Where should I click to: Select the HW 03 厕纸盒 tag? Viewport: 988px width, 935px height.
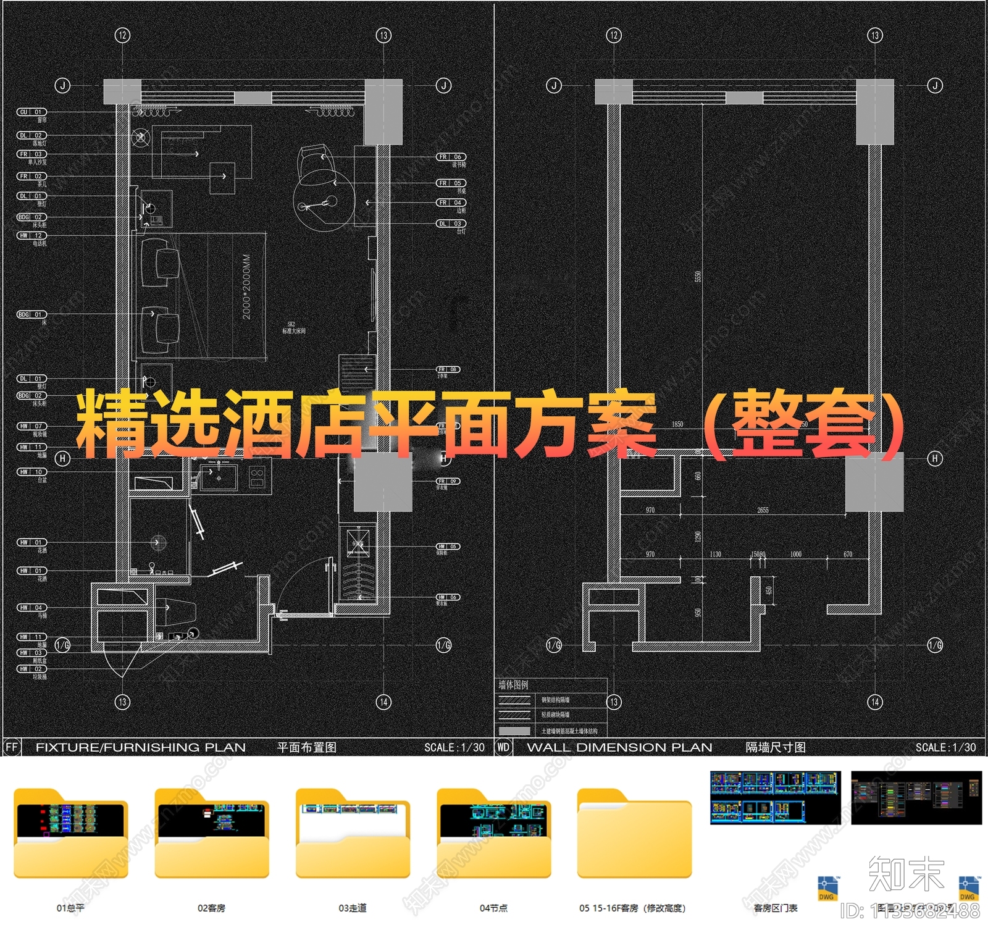31,653
